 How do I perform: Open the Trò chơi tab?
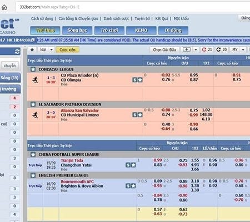point(109,31)
